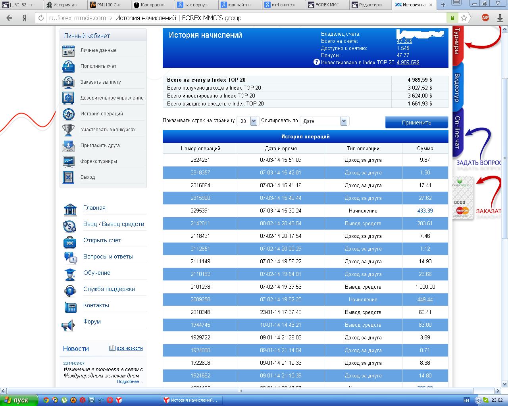Open the Видеотур side tab
The image size is (508, 406).
(x=457, y=88)
